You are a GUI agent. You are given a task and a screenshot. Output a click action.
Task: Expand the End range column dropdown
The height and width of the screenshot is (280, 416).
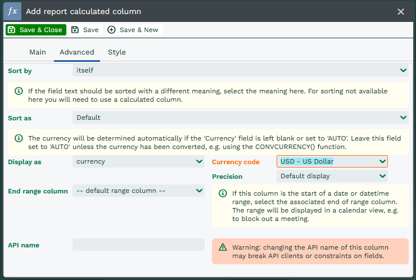point(138,191)
